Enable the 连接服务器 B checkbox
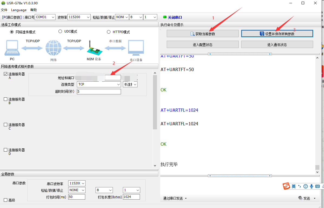324x208 pixels. coord(6,99)
